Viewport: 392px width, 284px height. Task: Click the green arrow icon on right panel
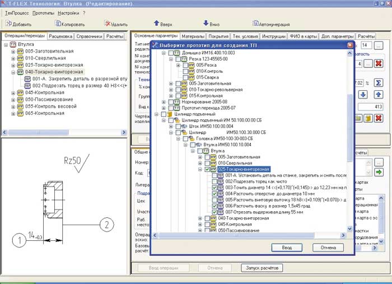tap(379, 171)
